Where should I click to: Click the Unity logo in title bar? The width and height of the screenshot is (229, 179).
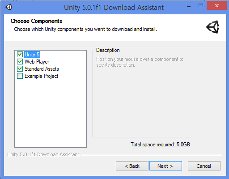tap(8, 7)
